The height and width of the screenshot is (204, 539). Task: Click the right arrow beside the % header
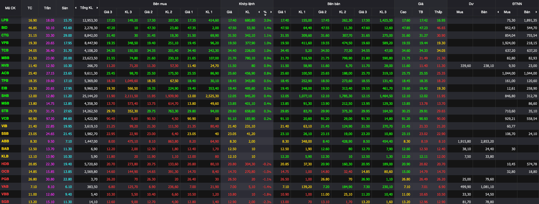[x=271, y=12]
